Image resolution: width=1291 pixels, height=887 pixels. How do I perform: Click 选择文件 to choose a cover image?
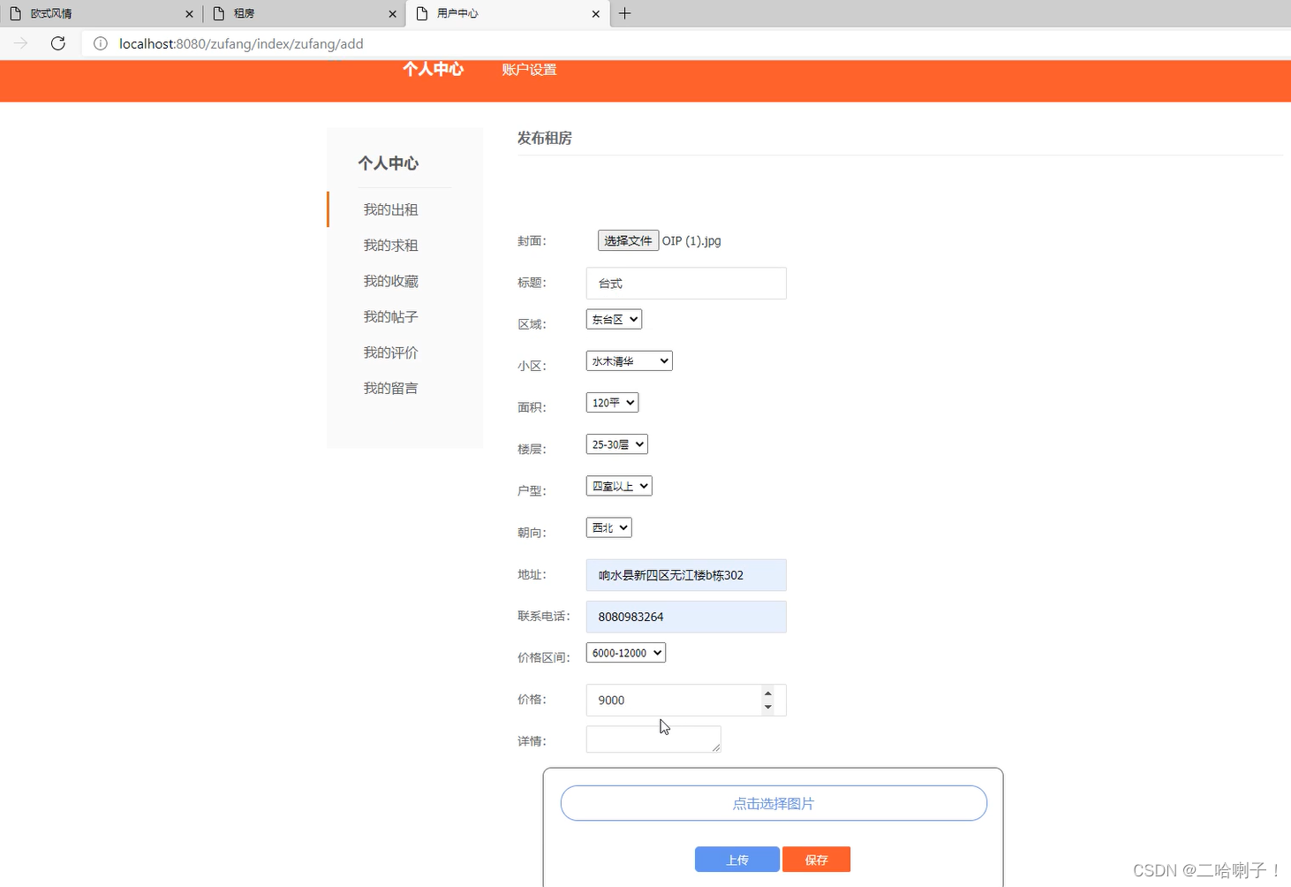point(627,239)
